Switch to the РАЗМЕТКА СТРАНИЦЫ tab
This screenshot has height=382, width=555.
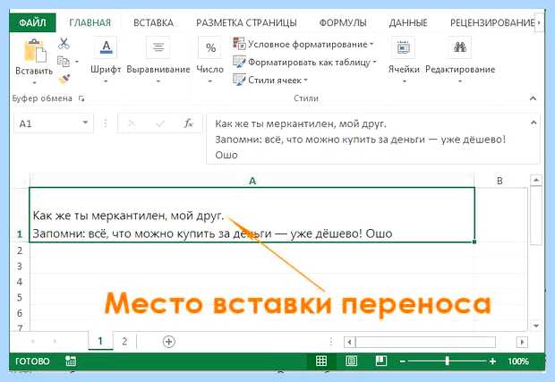tap(246, 22)
